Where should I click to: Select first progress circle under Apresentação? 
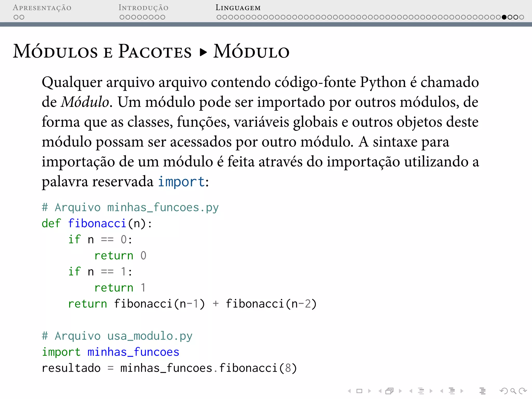pos(16,17)
